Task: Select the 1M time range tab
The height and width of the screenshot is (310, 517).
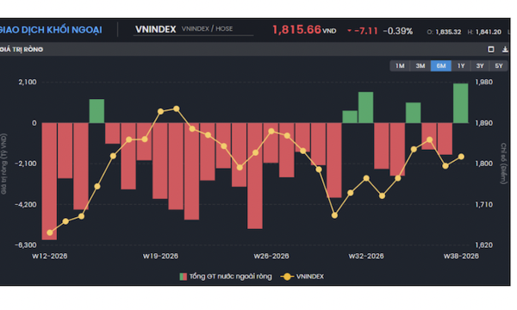Action: [x=400, y=66]
